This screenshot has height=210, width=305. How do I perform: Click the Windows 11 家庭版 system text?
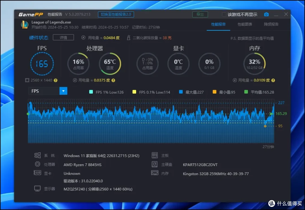(x=101, y=156)
